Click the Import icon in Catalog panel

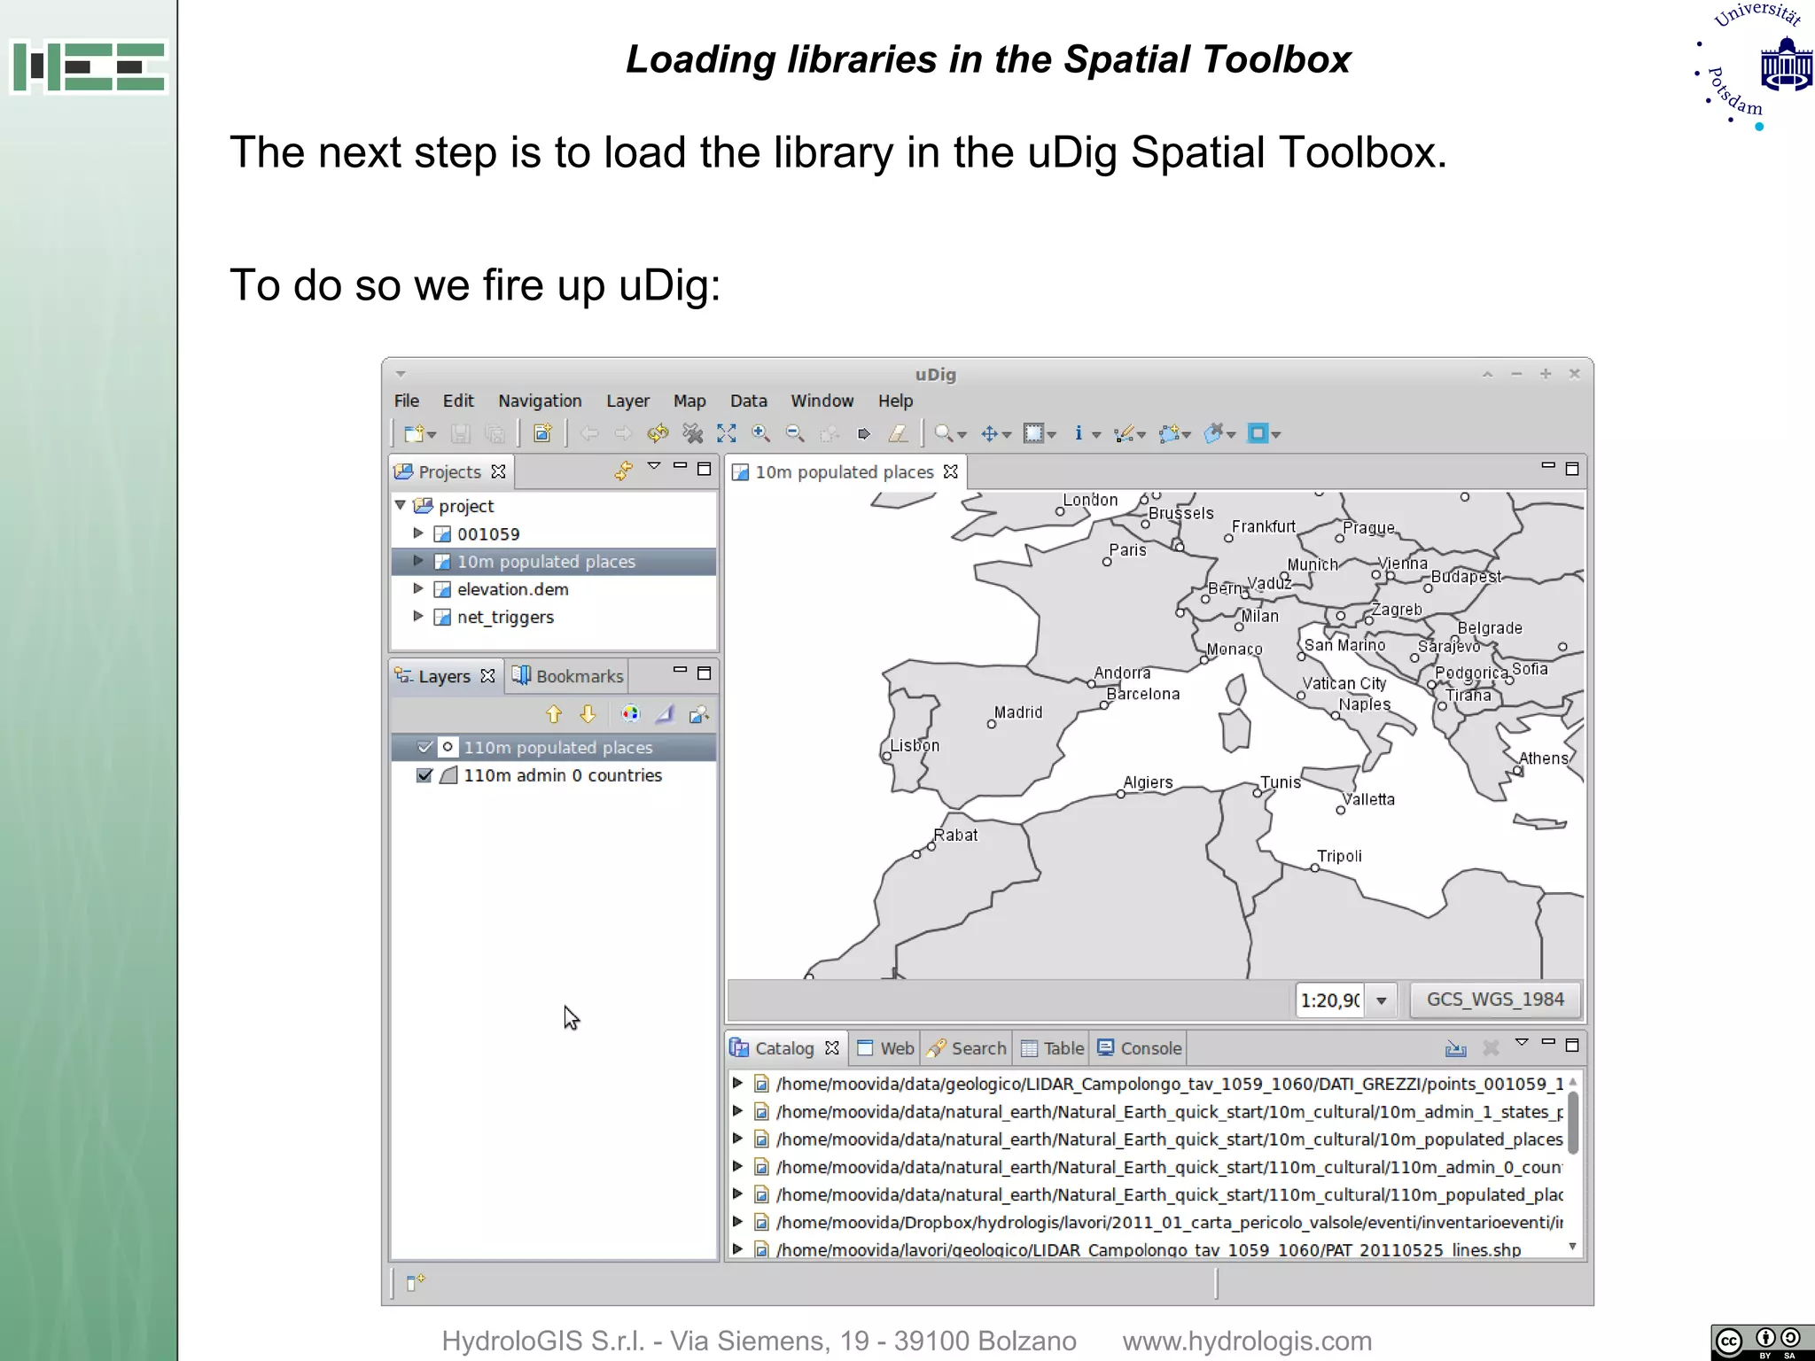point(1456,1049)
